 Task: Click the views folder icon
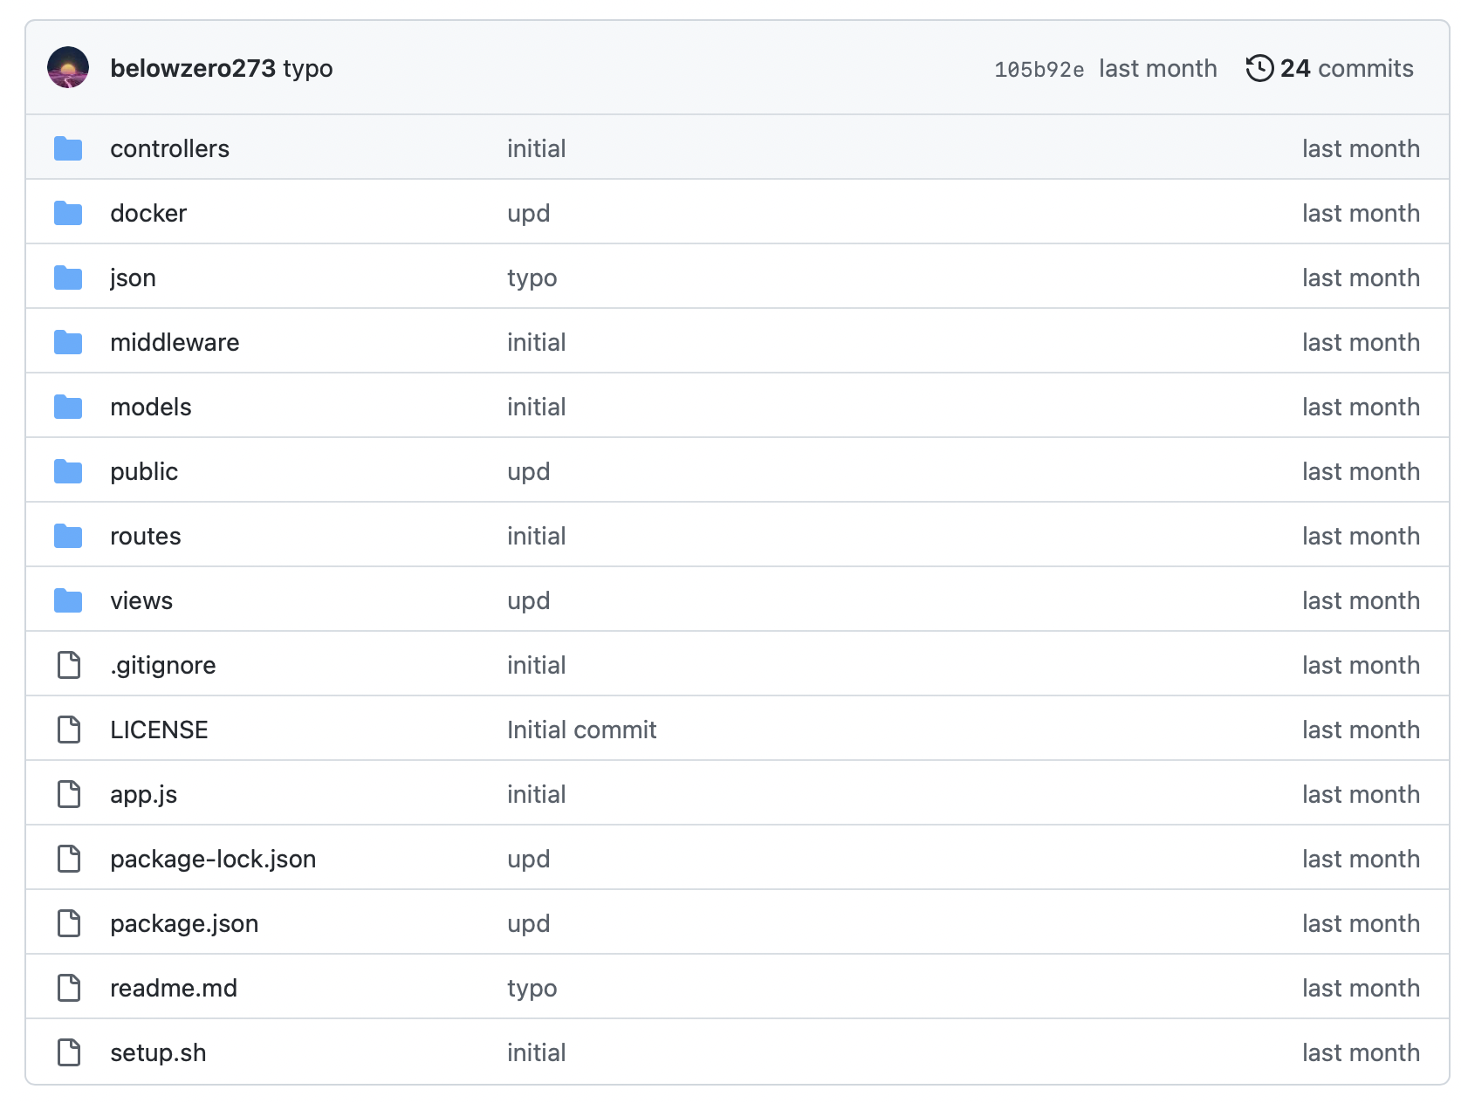click(68, 600)
